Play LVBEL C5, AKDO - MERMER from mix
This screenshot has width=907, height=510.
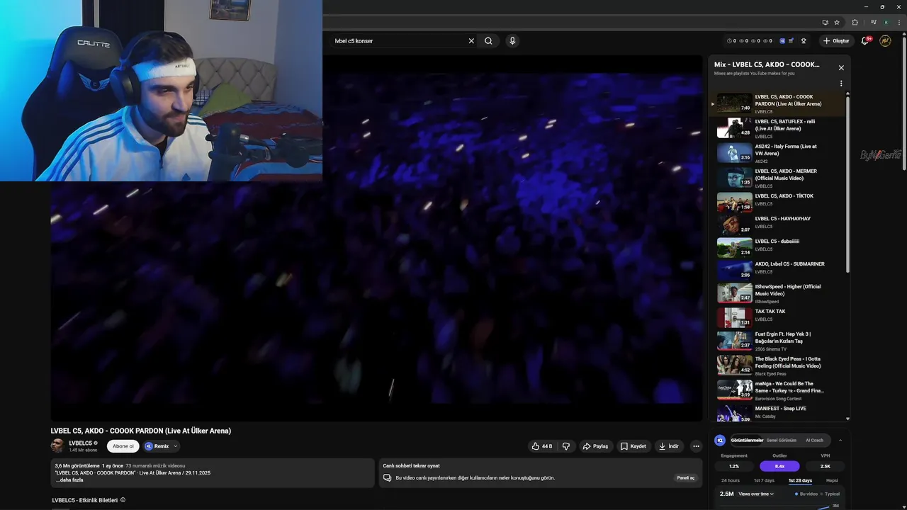coord(778,178)
